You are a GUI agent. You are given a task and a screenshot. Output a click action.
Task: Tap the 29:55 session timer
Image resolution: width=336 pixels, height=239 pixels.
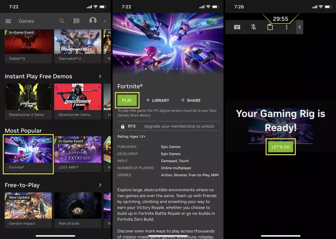pyautogui.click(x=280, y=19)
